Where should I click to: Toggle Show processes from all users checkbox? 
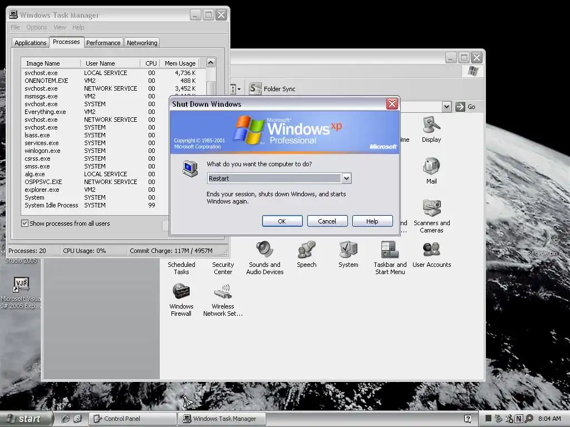tap(24, 224)
